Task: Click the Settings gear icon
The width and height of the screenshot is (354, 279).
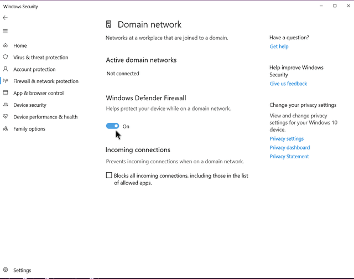Action: point(6,270)
